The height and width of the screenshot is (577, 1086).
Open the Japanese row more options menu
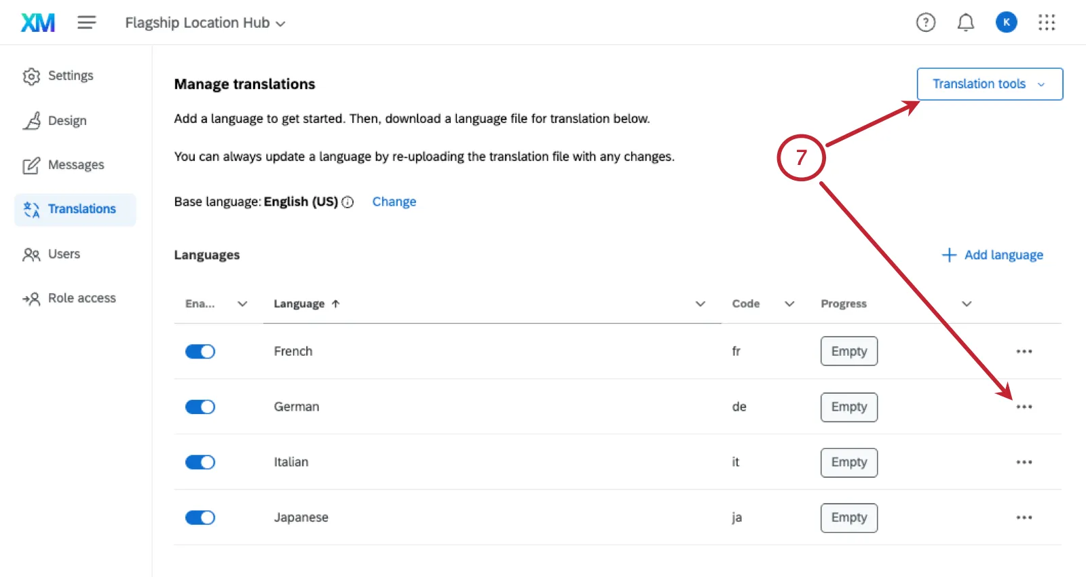click(x=1024, y=518)
